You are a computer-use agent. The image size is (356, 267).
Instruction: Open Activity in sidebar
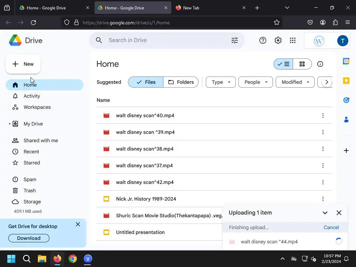(x=44, y=96)
